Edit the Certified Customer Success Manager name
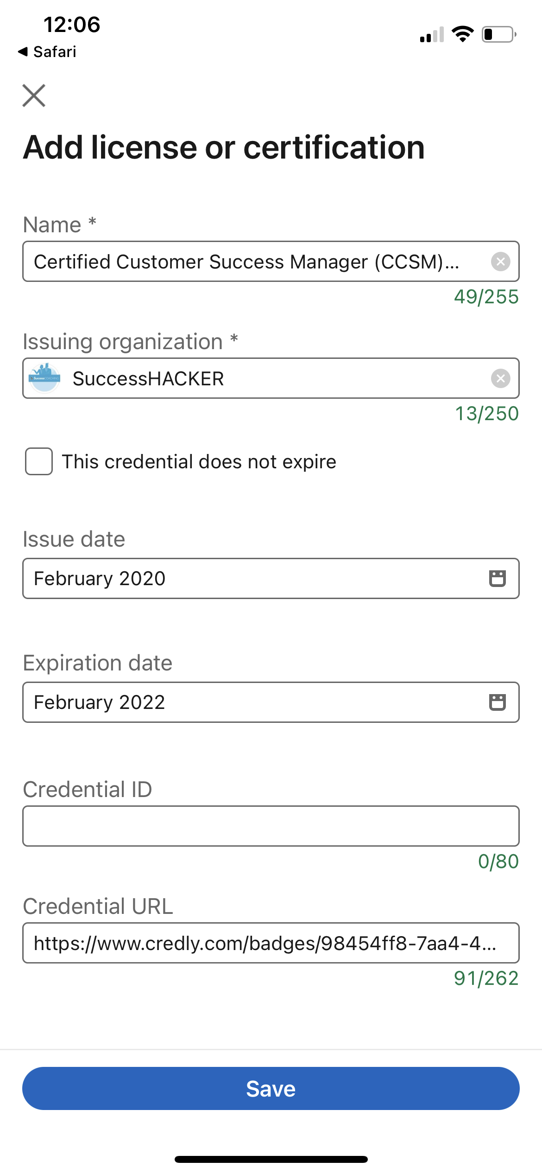Screen dimensions: 542x1174 [x=271, y=261]
